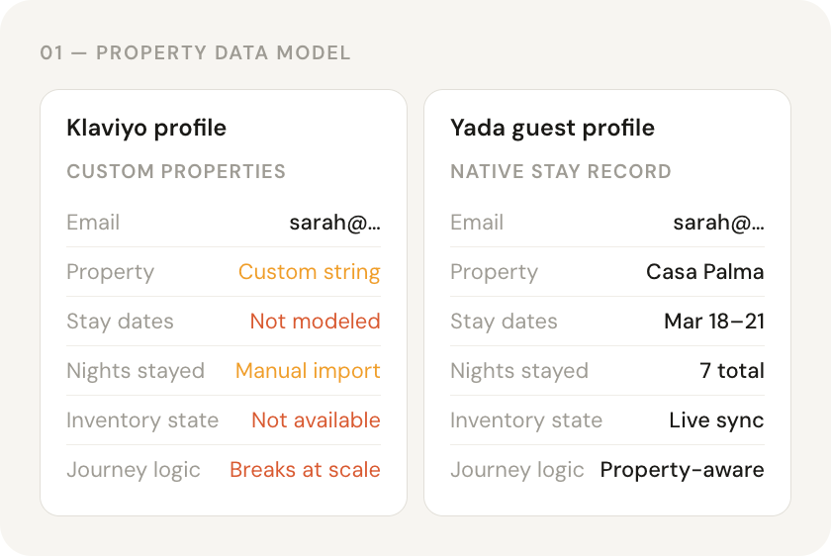Click the Breaks at scale value

305,470
